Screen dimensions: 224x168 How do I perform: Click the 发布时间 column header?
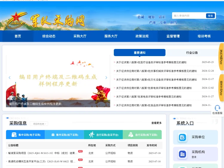pyautogui.click(x=152, y=145)
